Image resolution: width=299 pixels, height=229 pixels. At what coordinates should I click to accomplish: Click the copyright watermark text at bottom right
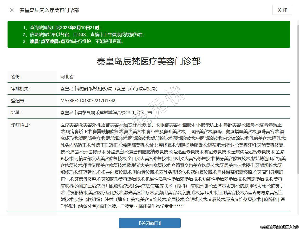pos(279,227)
